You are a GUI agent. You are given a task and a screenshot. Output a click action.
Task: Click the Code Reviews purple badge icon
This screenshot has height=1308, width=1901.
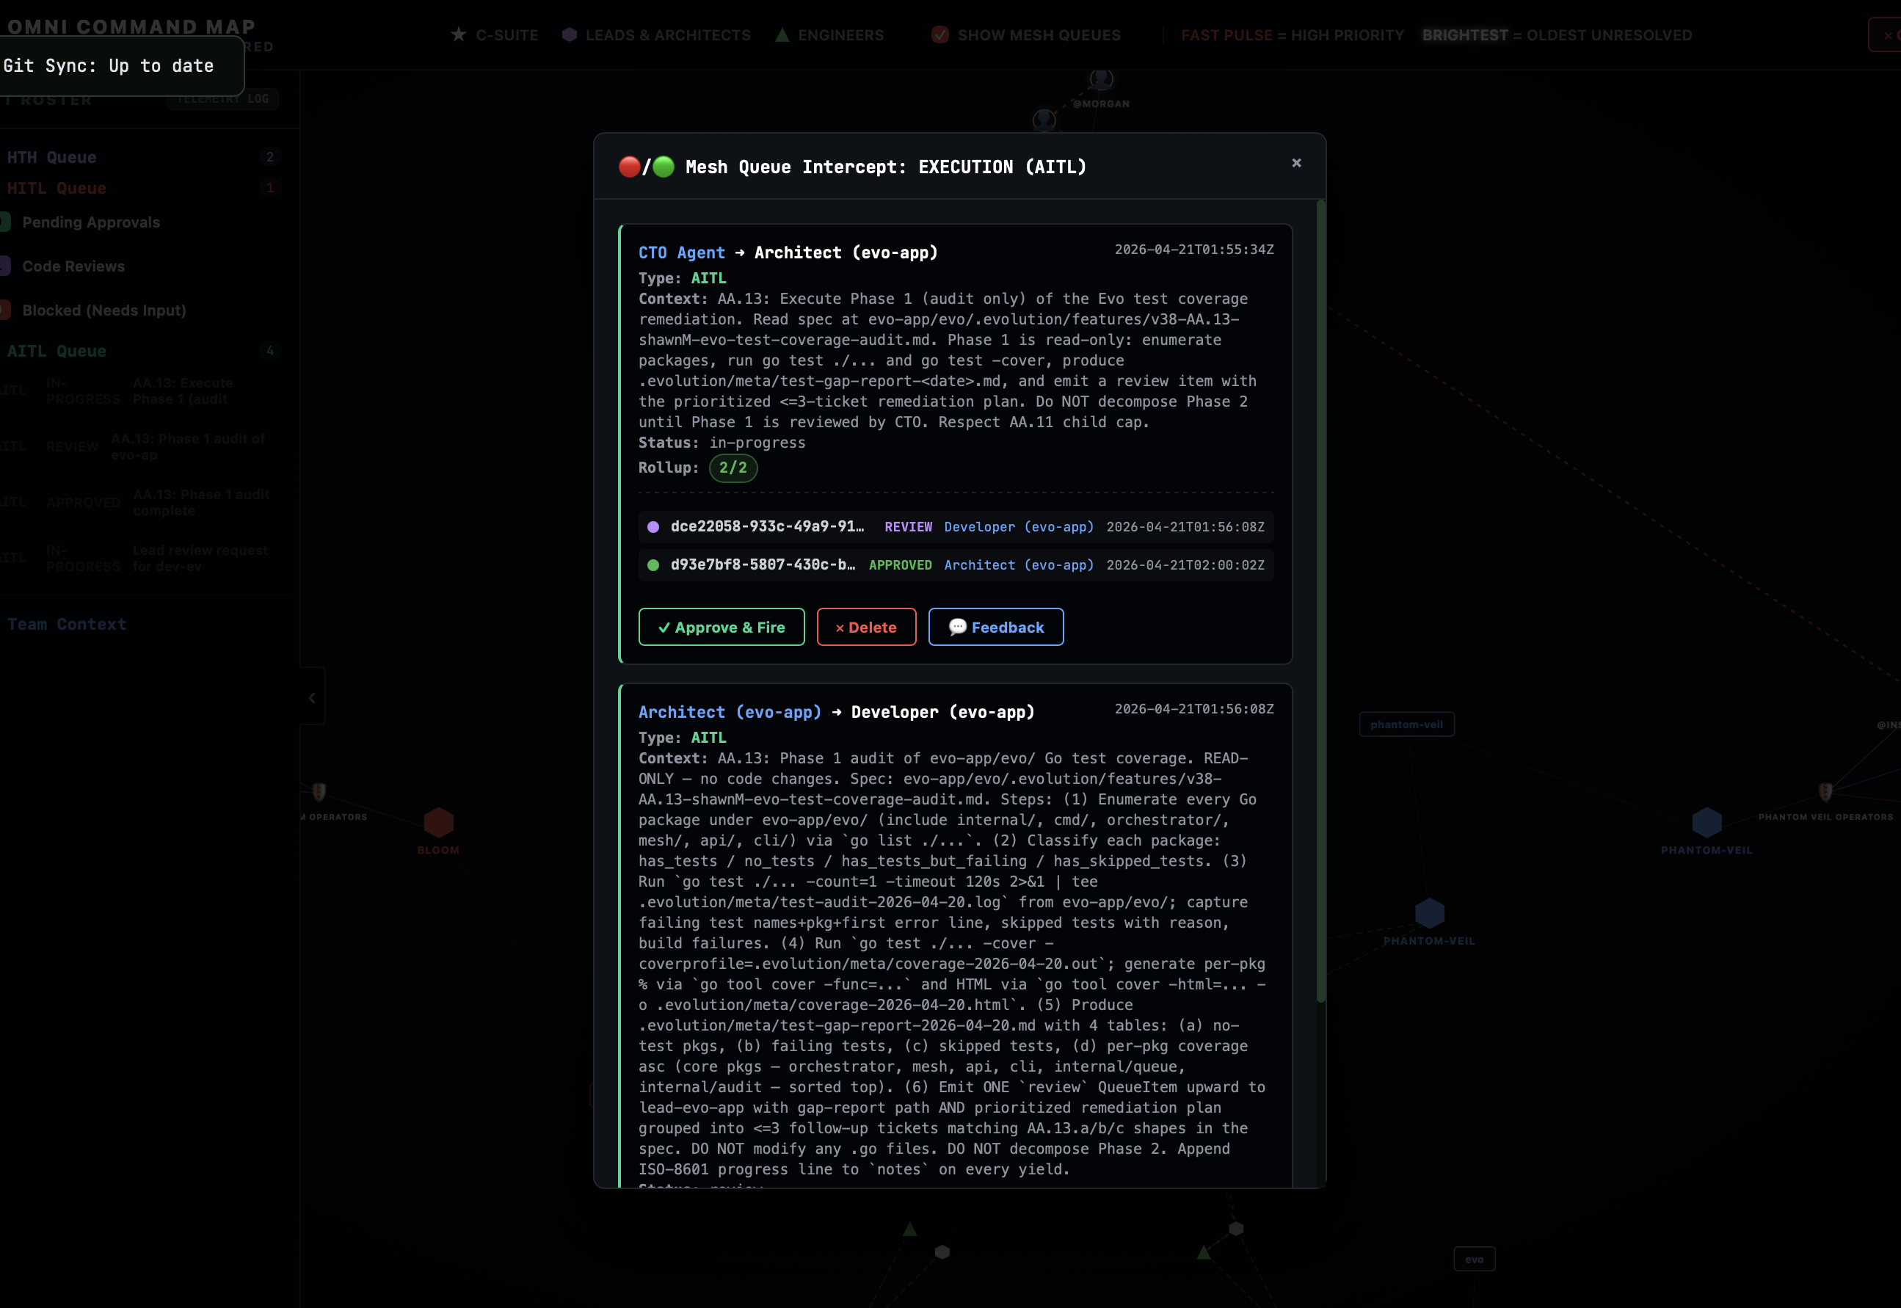pos(5,266)
